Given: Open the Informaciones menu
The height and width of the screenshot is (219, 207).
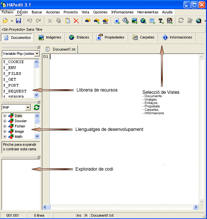Looking at the screenshot, I should pos(123,12).
